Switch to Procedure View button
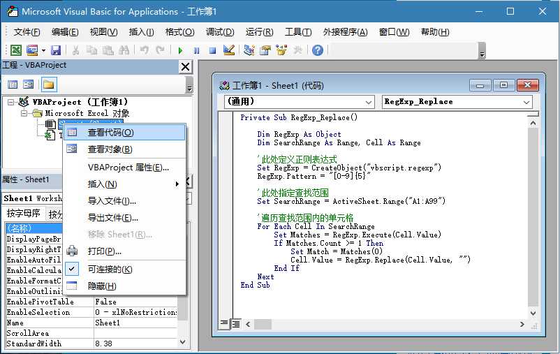Image resolution: width=560 pixels, height=354 pixels. (224, 324)
